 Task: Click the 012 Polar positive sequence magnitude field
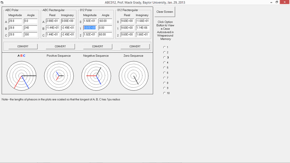(x=90, y=28)
